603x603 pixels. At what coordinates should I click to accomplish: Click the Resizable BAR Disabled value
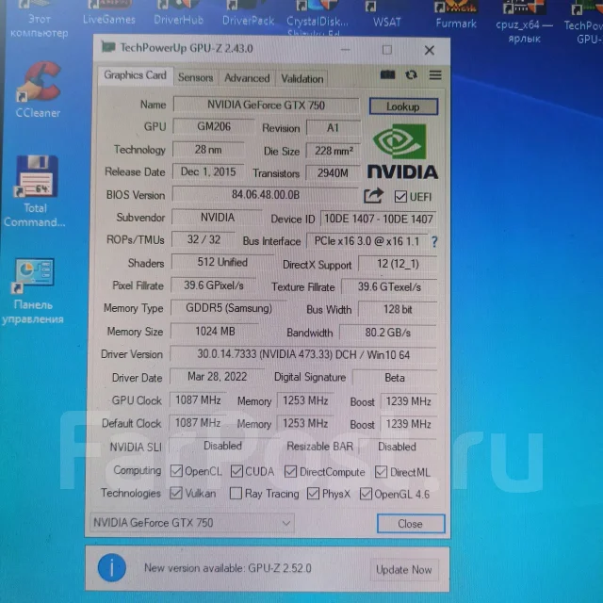(x=397, y=447)
